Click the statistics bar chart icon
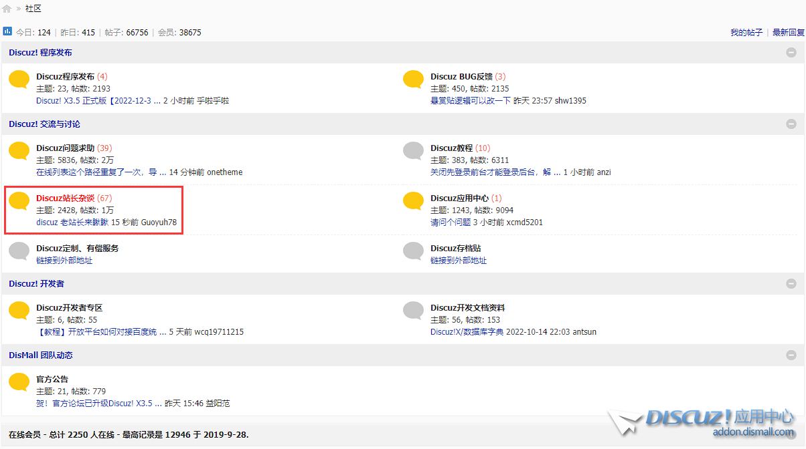 coord(7,31)
